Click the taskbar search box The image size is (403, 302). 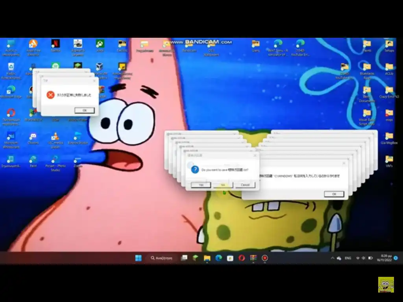click(x=162, y=258)
